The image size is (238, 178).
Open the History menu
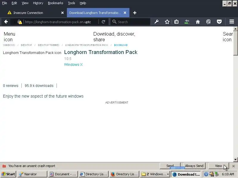(38, 3)
